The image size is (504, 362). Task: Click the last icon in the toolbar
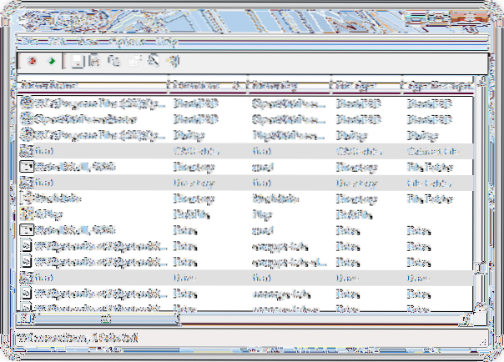tap(174, 61)
